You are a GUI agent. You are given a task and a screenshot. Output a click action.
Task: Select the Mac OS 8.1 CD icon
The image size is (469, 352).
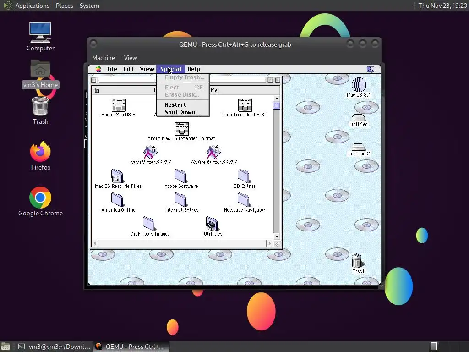(x=359, y=85)
